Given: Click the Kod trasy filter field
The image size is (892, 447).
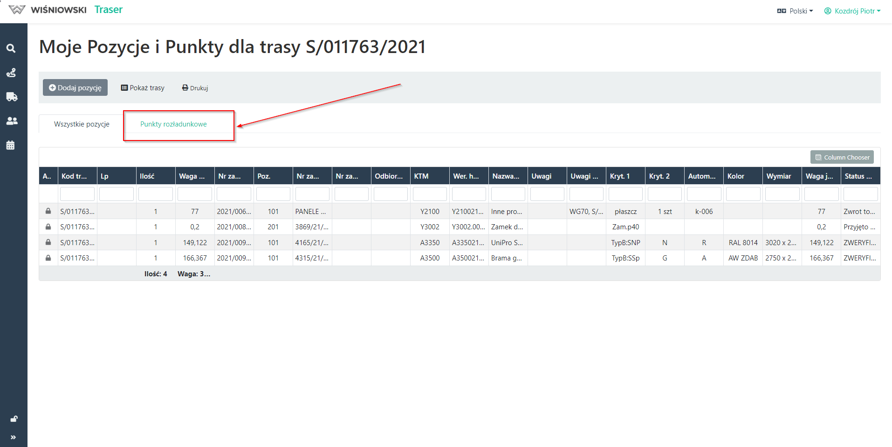Looking at the screenshot, I should pyautogui.click(x=77, y=194).
